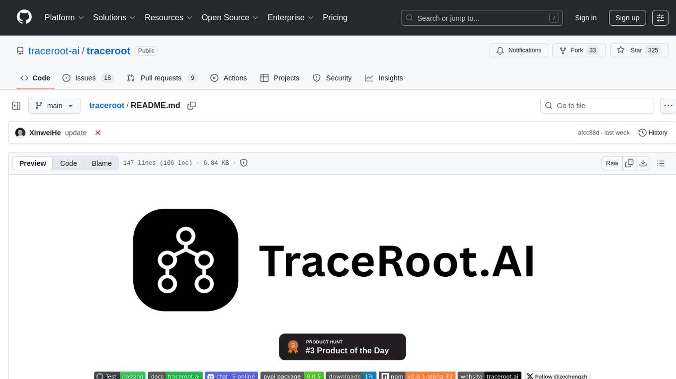The height and width of the screenshot is (379, 676).
Task: Click the website traceroot.ai badge
Action: point(490,376)
